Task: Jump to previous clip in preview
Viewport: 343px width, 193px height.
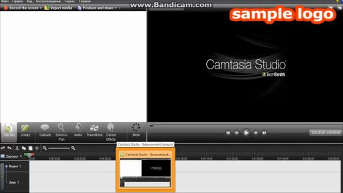Action: [228, 132]
